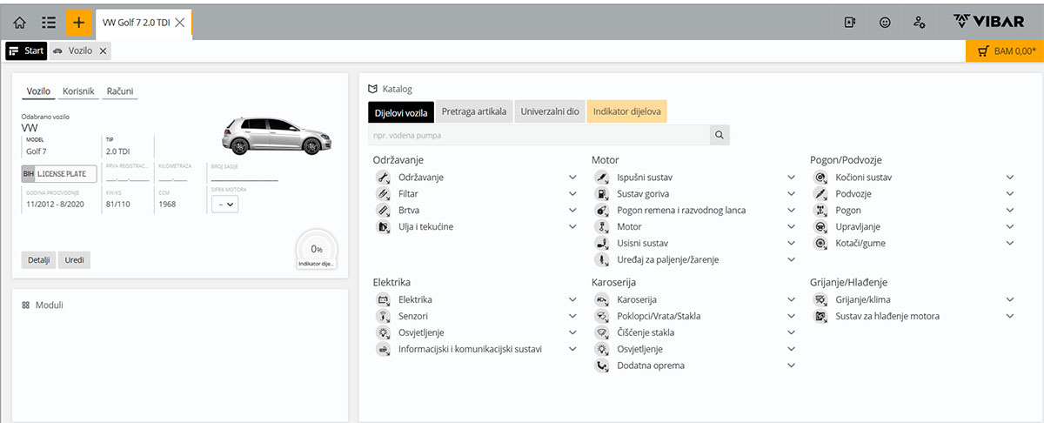This screenshot has width=1044, height=423.
Task: Switch to Univerzalni dio tab
Action: 550,112
